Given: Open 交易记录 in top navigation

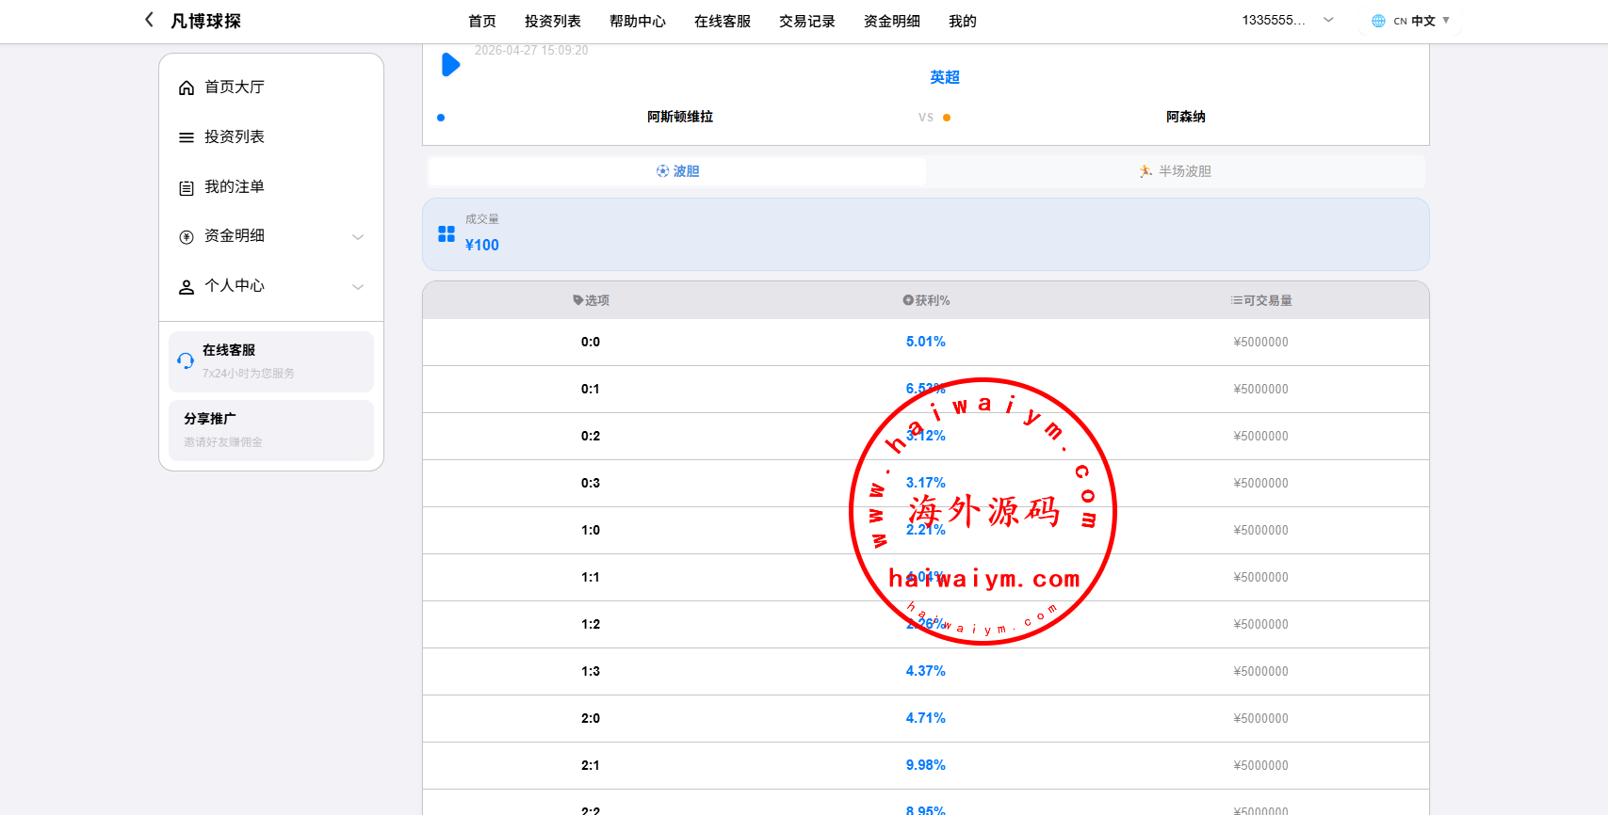Looking at the screenshot, I should click(806, 21).
